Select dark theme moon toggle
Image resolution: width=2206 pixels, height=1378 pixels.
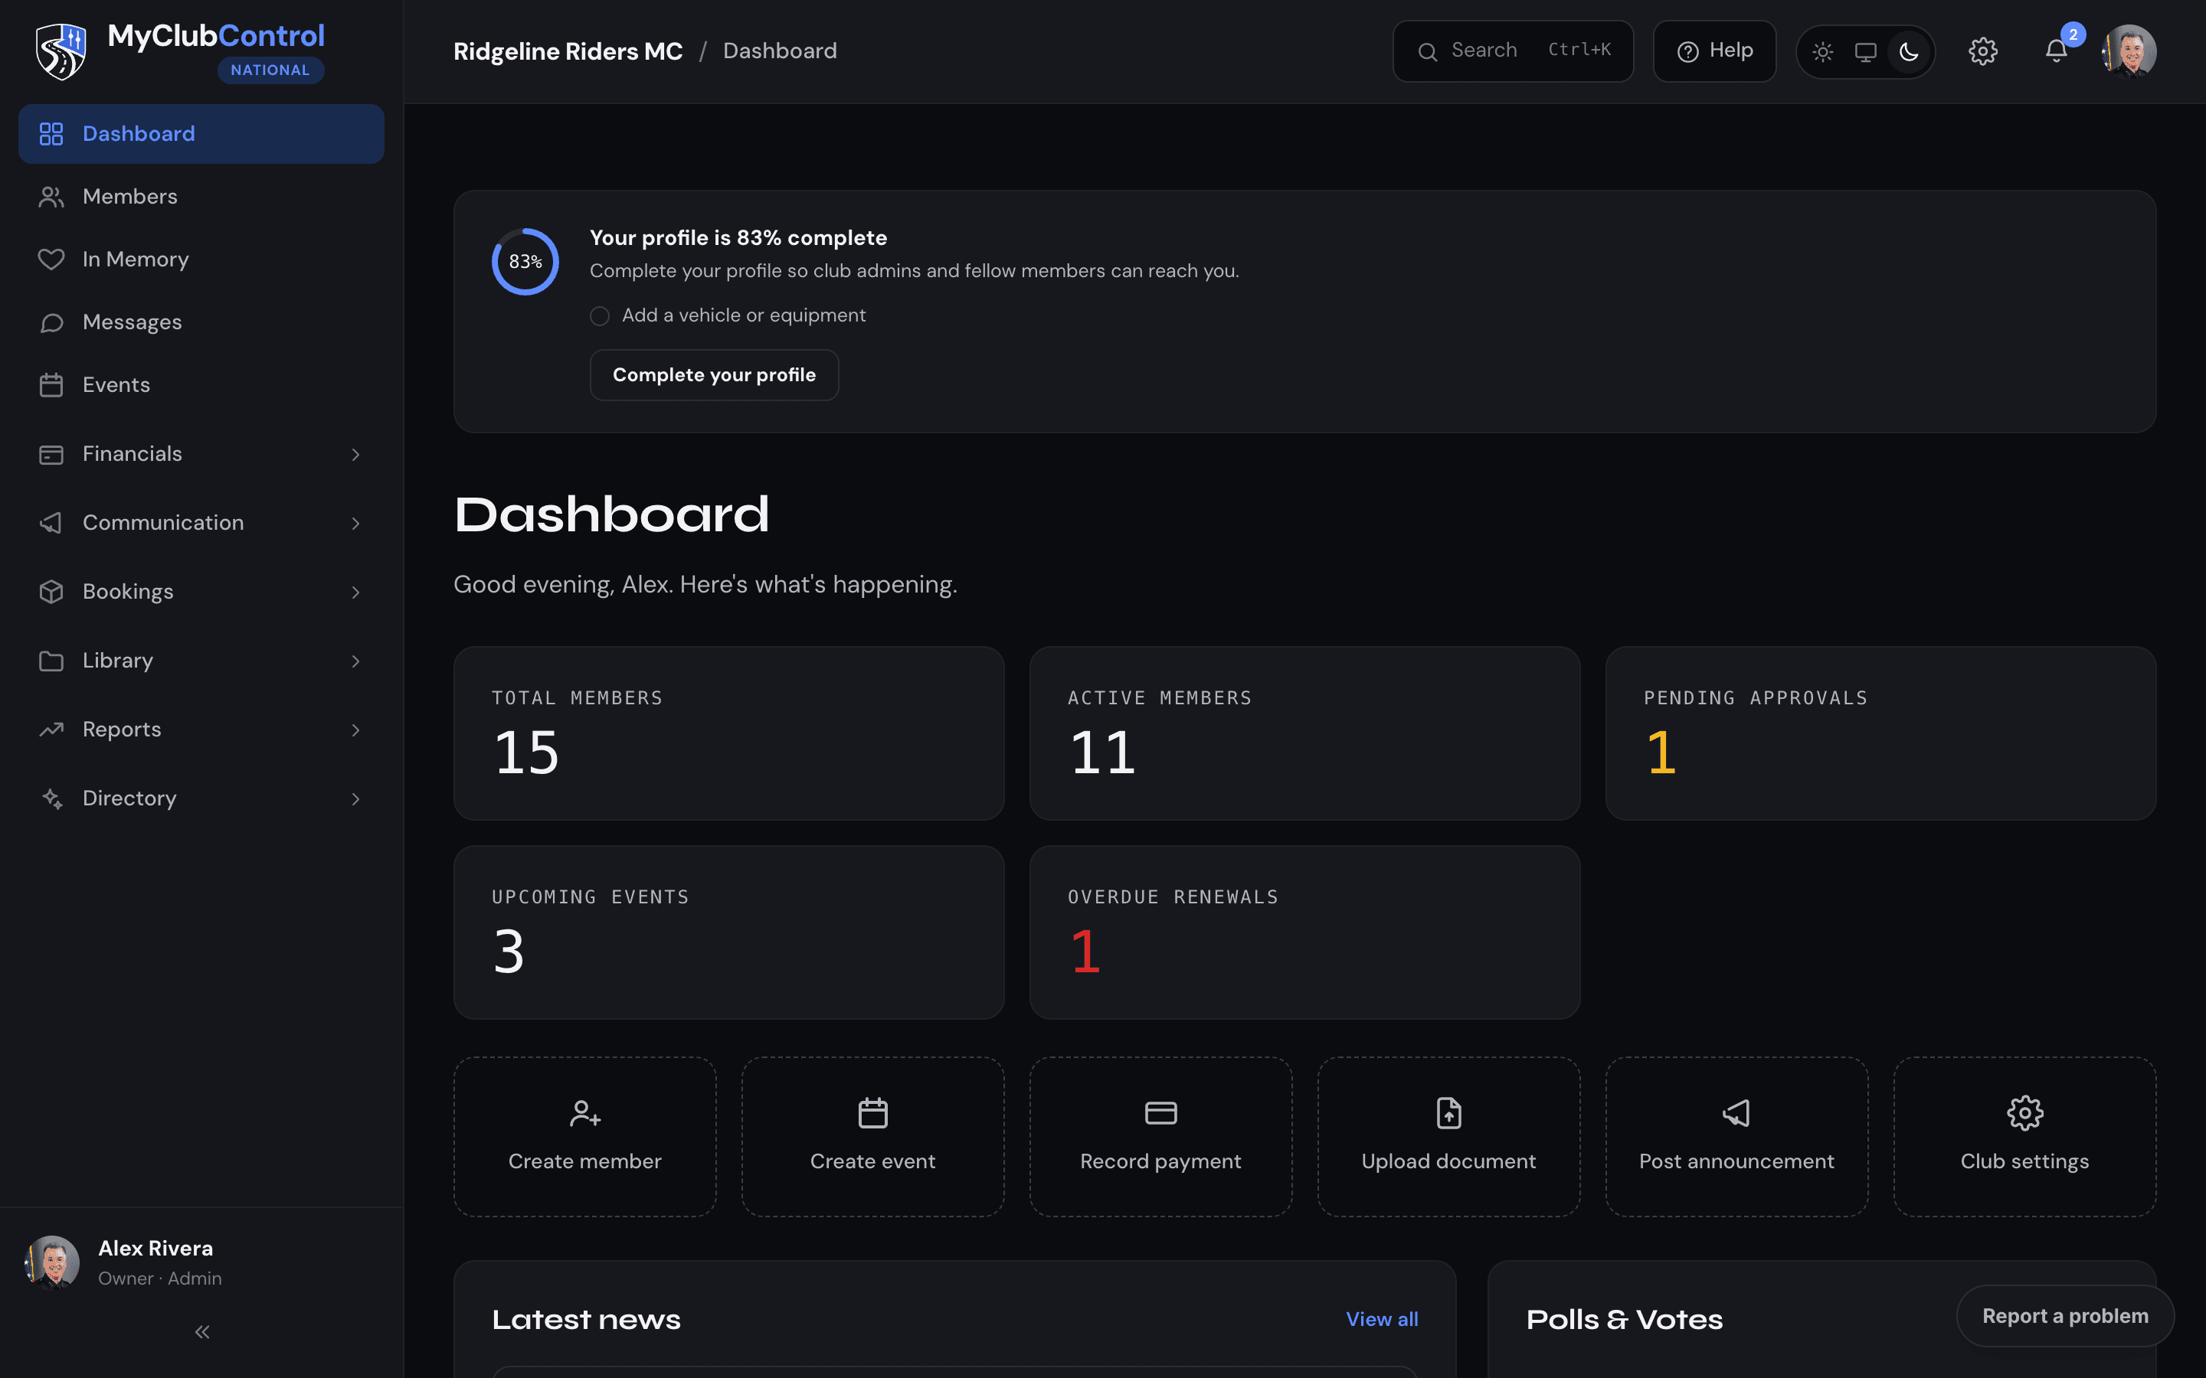pos(1909,52)
